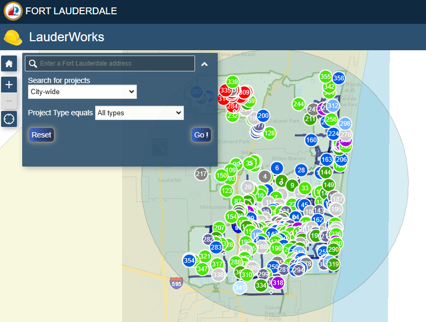Screen dimensions: 426x322
Task: Click the Fort Lauderdale city logo
Action: point(13,11)
